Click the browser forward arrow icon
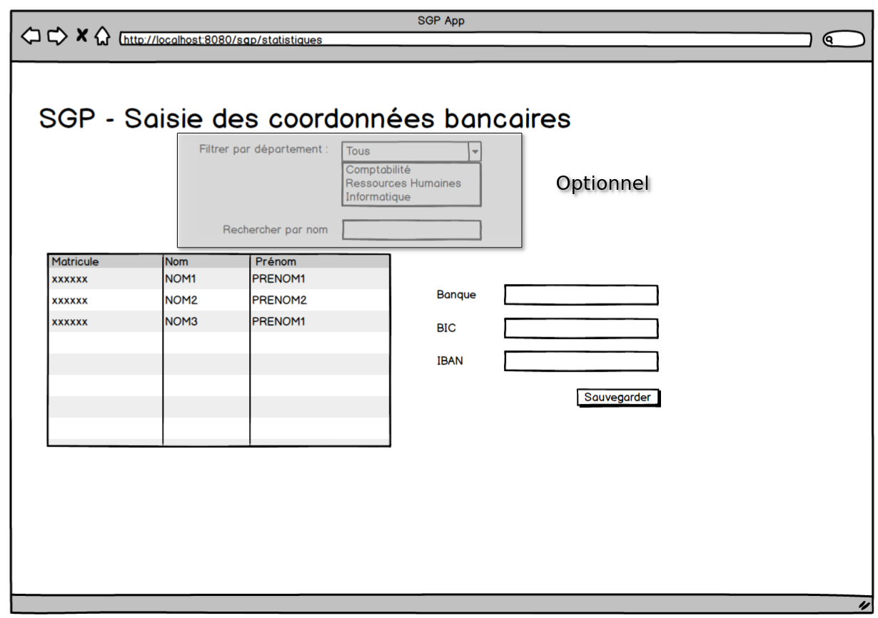 pos(57,36)
